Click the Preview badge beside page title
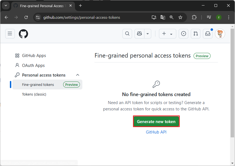235x166 pixels. tap(202, 56)
